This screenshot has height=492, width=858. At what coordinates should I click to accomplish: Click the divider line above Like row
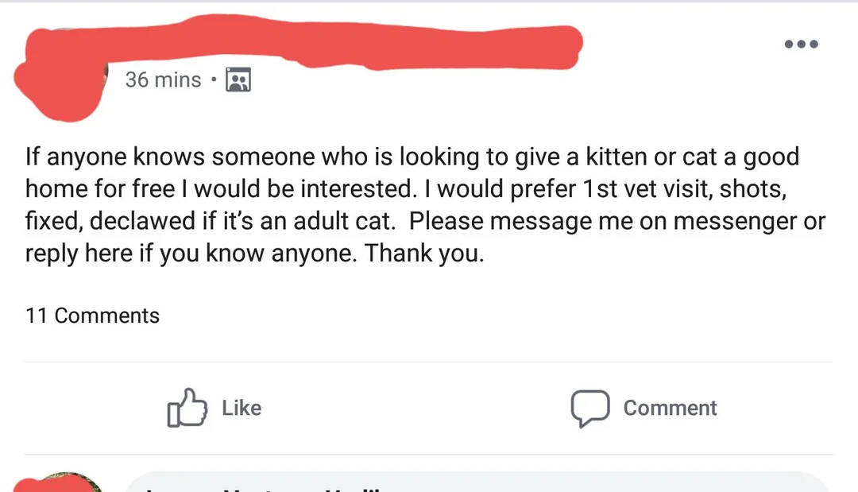coord(429,359)
